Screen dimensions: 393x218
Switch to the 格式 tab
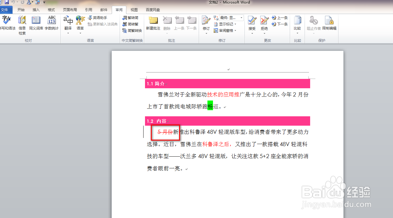tap(51, 10)
